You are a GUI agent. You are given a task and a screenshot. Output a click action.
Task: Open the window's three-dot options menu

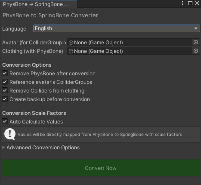182,3
